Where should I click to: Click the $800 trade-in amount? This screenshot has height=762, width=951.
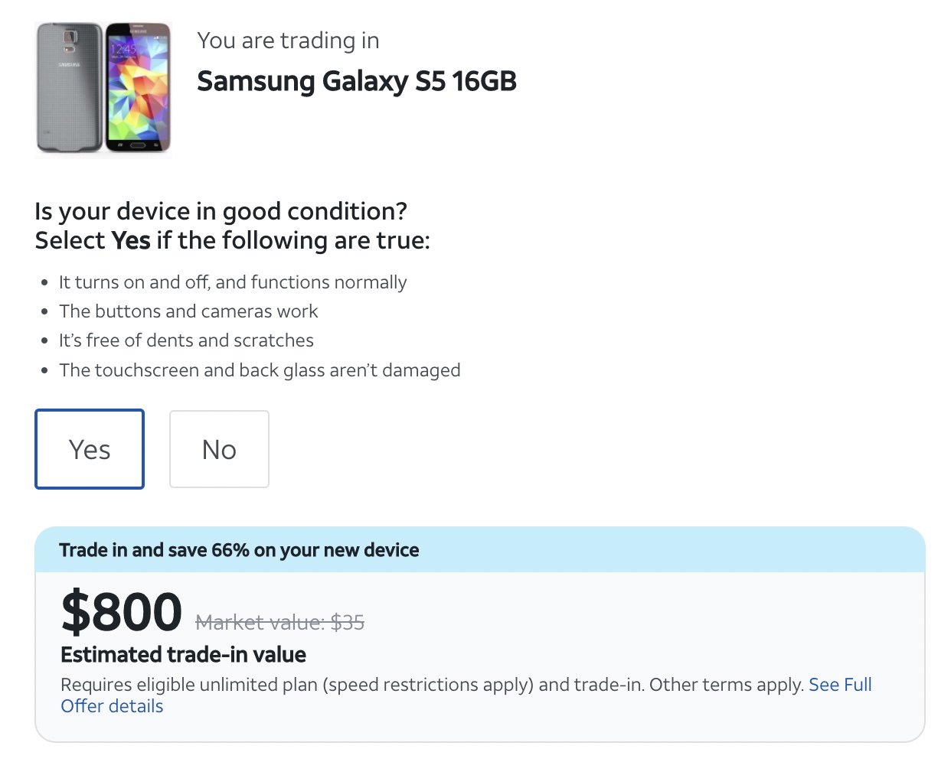pos(122,612)
